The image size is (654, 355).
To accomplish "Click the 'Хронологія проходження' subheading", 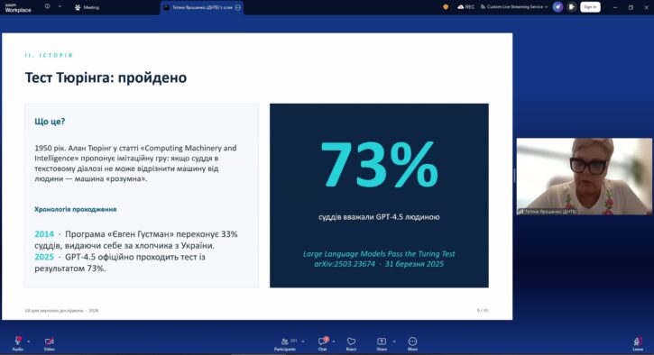I will click(76, 209).
